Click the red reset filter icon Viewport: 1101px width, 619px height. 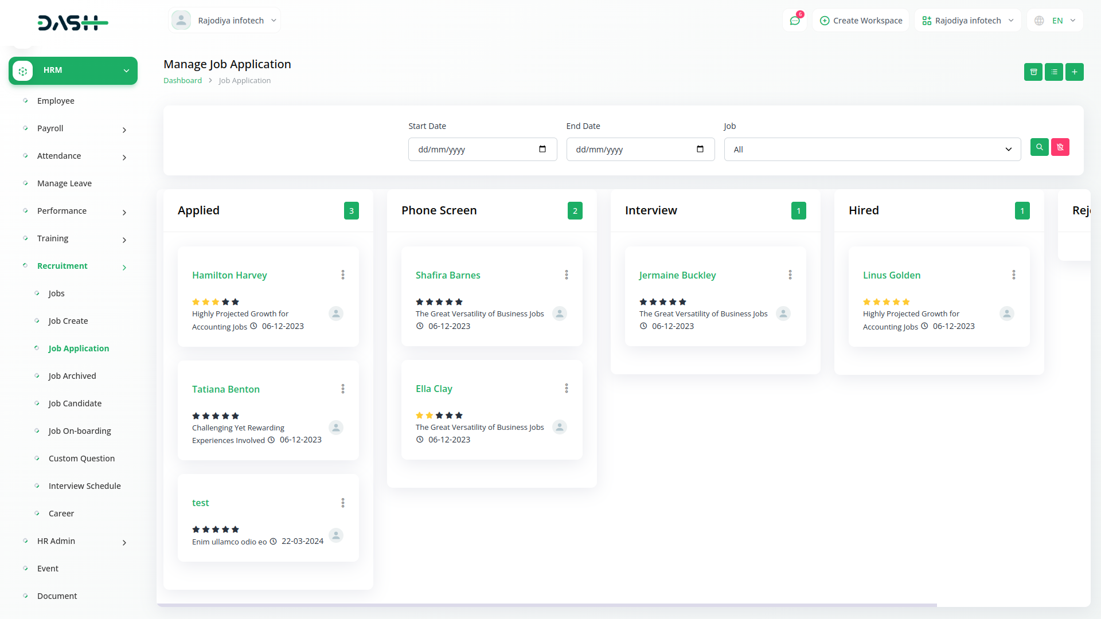click(x=1060, y=147)
